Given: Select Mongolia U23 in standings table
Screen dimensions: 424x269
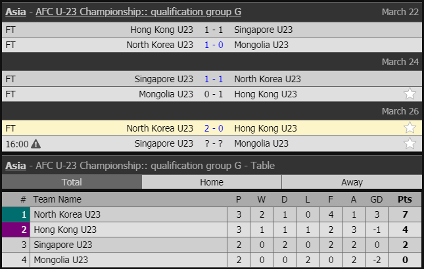Looking at the screenshot, I should coord(62,260).
